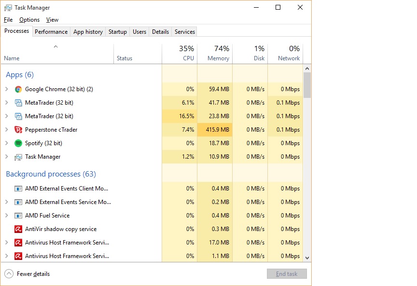Click the 59.4 MB memory cell
Viewport: 417px width, 286px height.
click(215, 89)
